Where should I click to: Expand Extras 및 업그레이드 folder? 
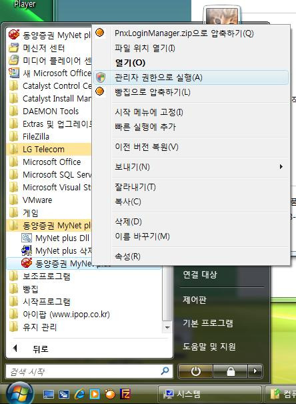click(x=49, y=124)
